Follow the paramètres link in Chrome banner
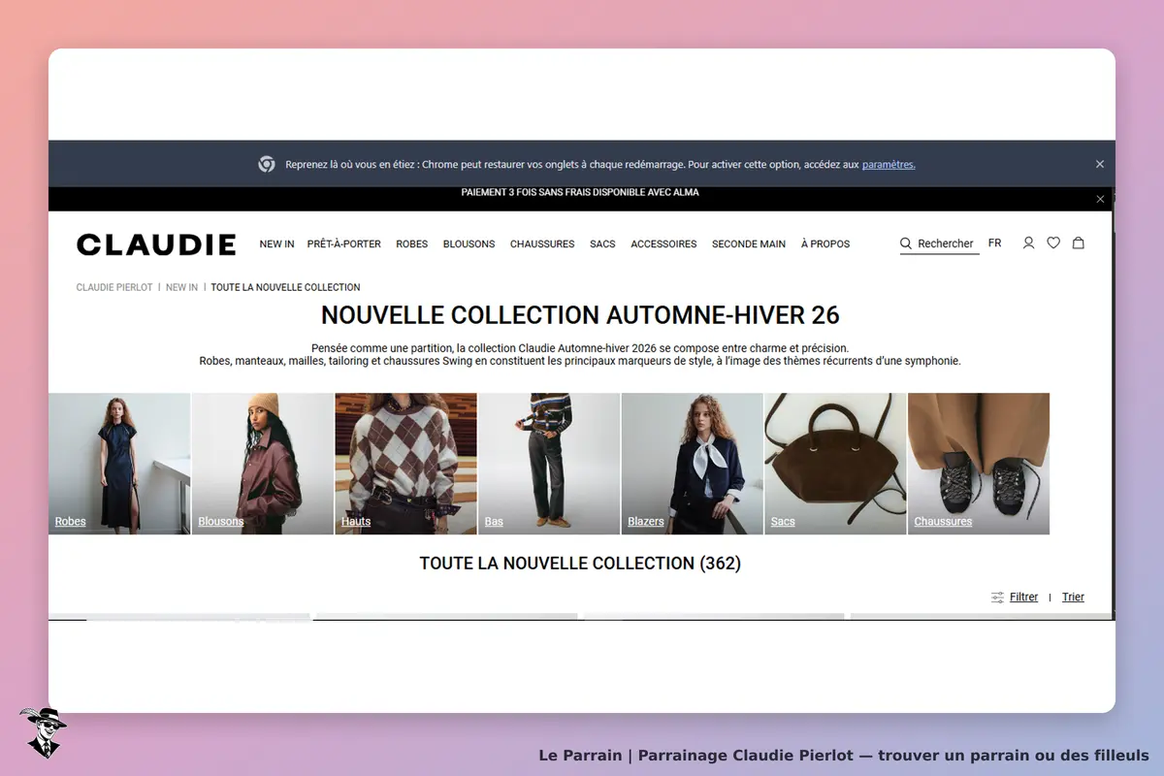Viewport: 1164px width, 776px height. click(889, 165)
